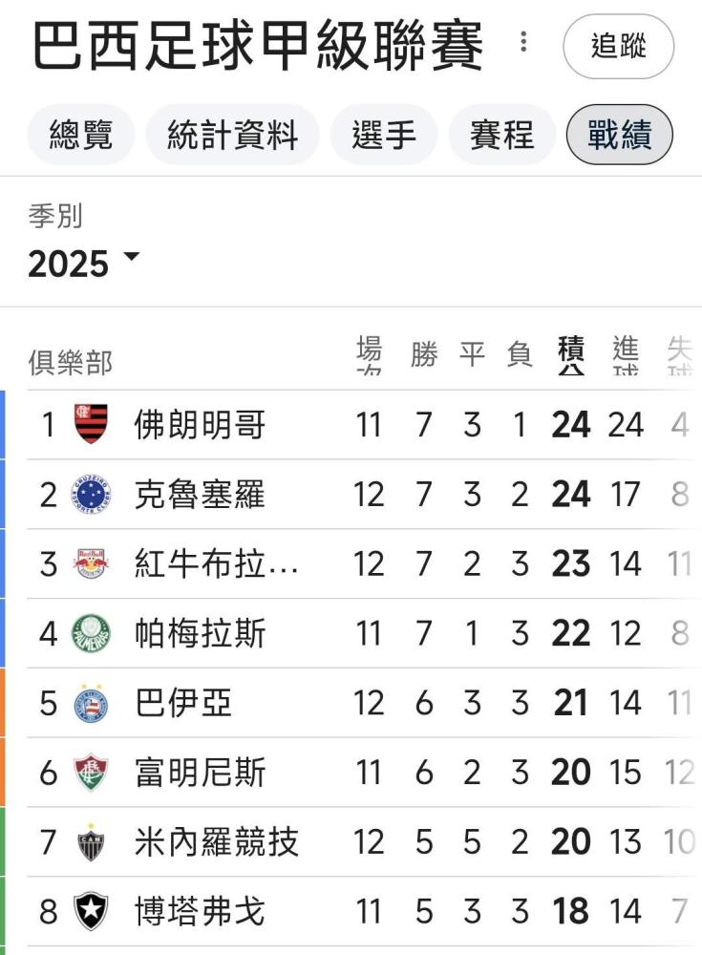Click the Fluminense club crest icon
The width and height of the screenshot is (702, 955).
[x=92, y=773]
